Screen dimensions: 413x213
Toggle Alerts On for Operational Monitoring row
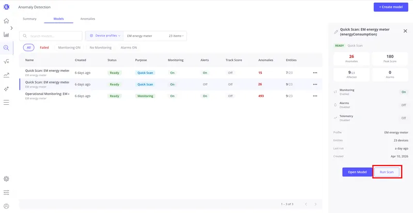[x=205, y=96]
